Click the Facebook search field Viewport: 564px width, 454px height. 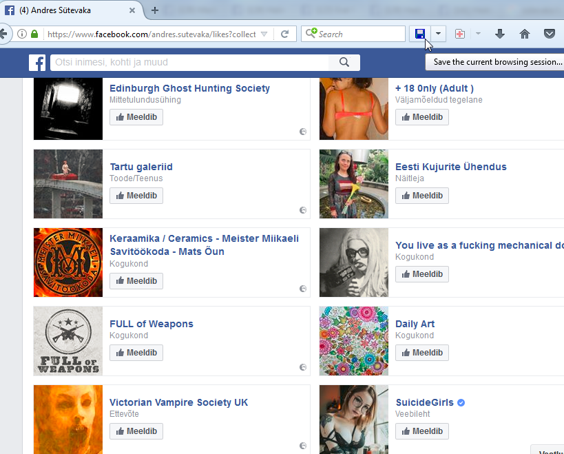(x=189, y=62)
